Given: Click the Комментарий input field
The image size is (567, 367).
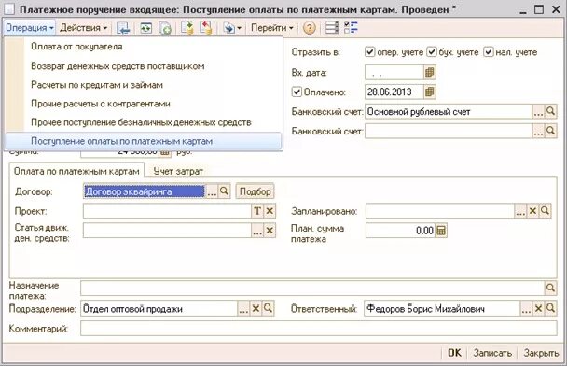Looking at the screenshot, I should [319, 329].
